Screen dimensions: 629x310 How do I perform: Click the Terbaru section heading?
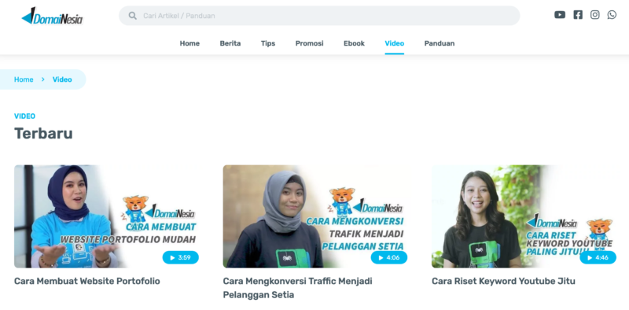coord(43,133)
